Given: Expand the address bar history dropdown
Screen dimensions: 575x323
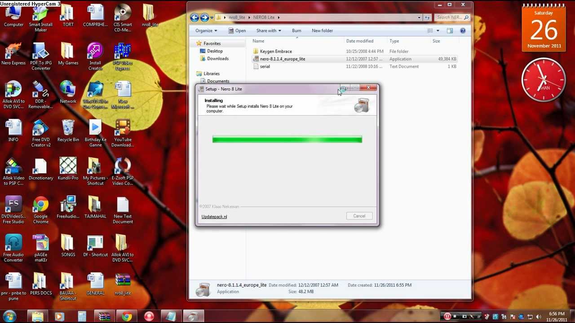Looking at the screenshot, I should 419,17.
